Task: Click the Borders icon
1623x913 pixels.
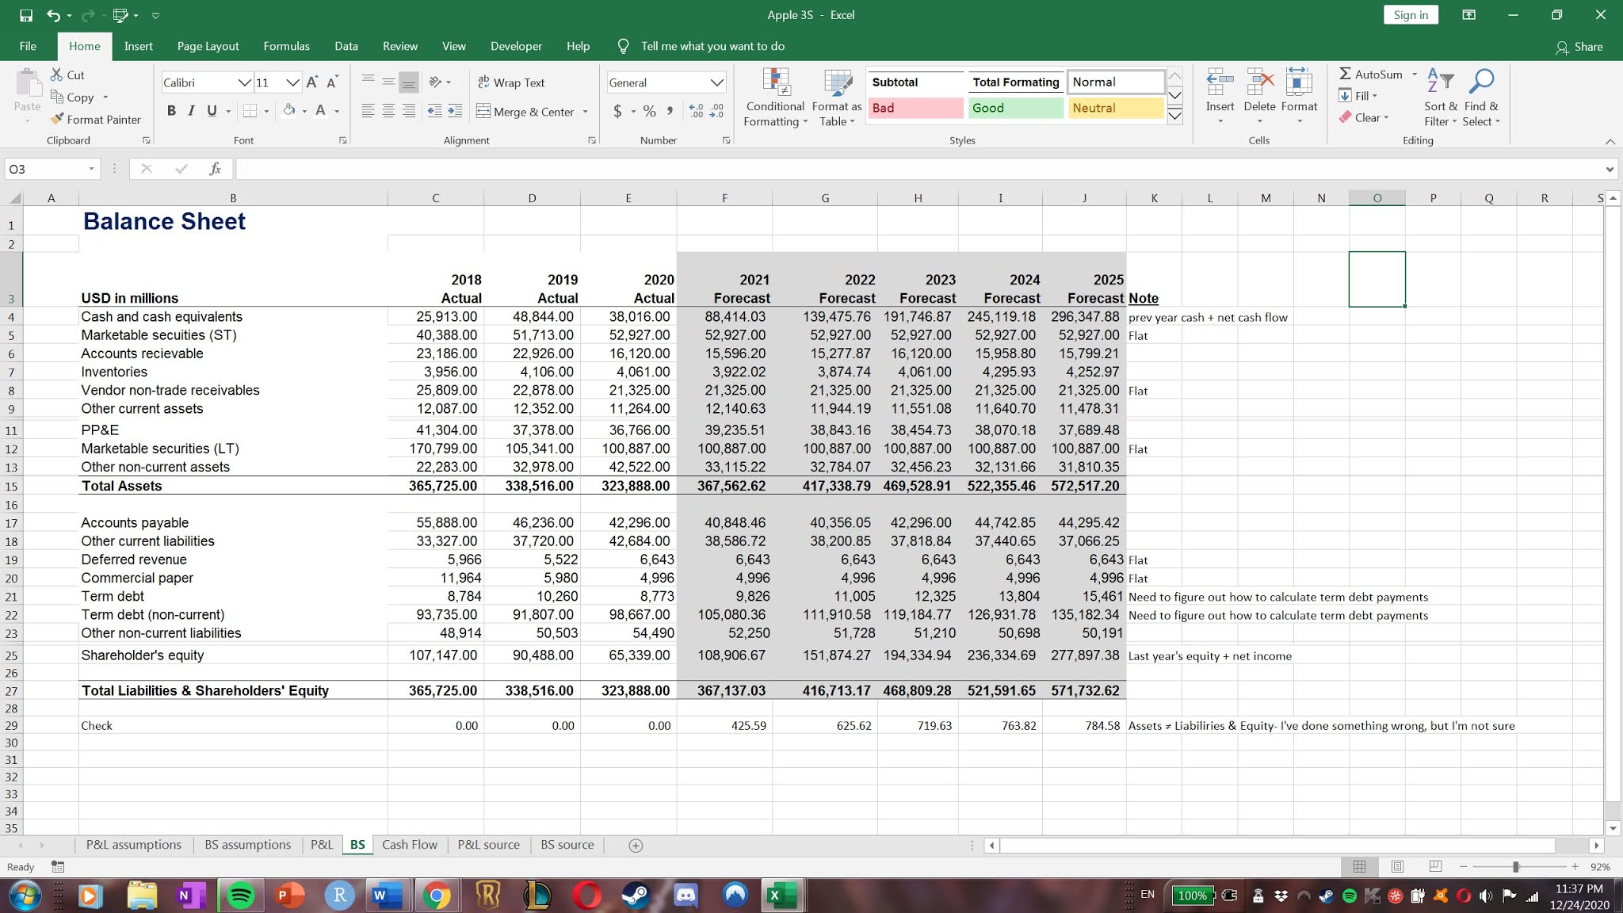Action: 250,111
